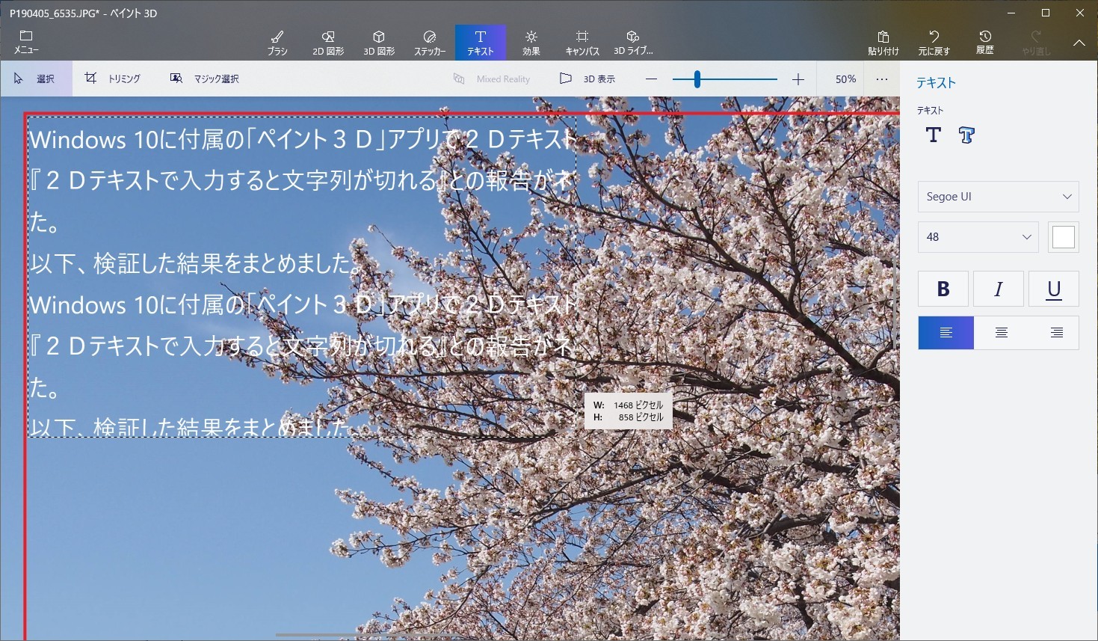Image resolution: width=1098 pixels, height=641 pixels.
Task: Click the zoom out minus button
Action: 652,79
